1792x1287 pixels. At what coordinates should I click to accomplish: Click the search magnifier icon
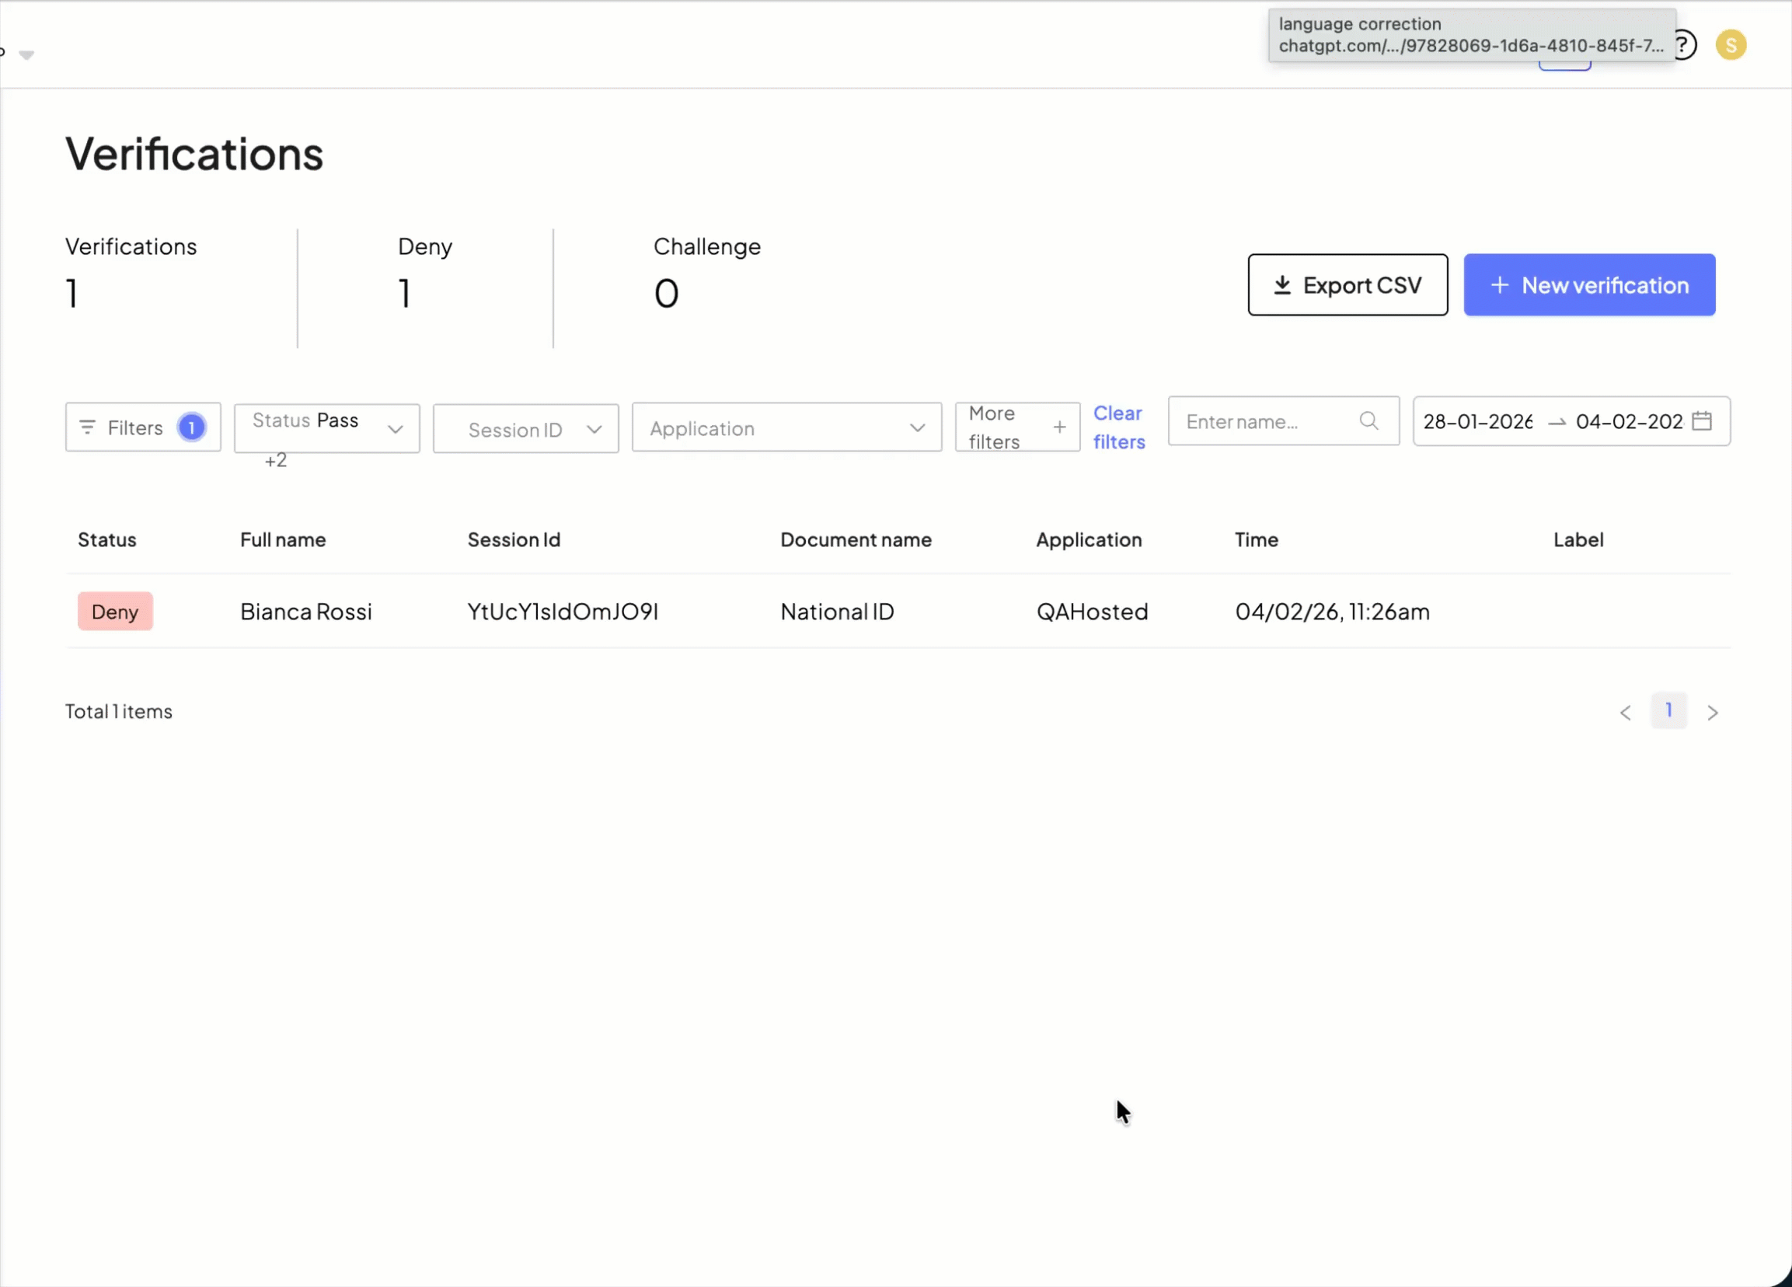(1368, 421)
